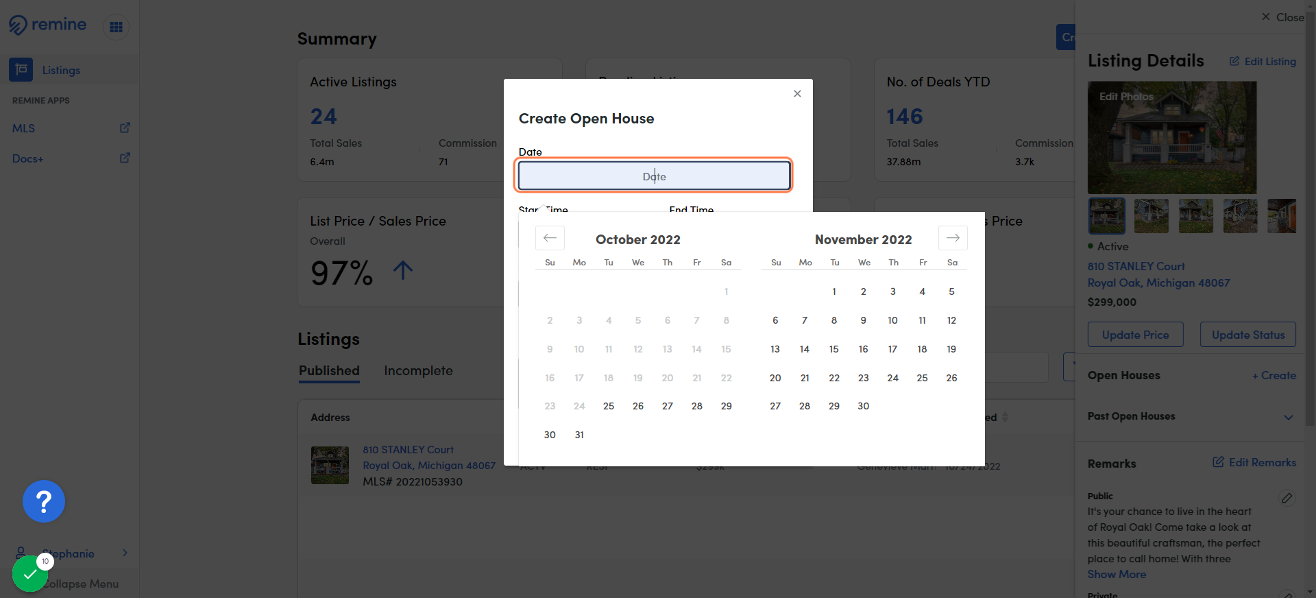The height and width of the screenshot is (598, 1316).
Task: Go to previous month in calendar
Action: pos(550,238)
